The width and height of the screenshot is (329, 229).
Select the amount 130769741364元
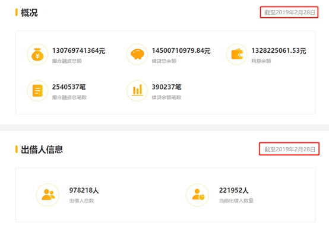[78, 50]
